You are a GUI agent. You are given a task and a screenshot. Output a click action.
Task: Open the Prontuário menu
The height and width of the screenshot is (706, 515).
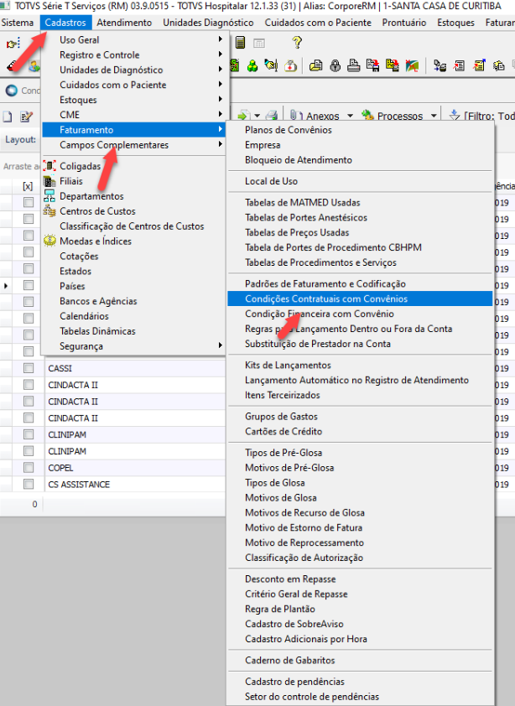pos(404,23)
